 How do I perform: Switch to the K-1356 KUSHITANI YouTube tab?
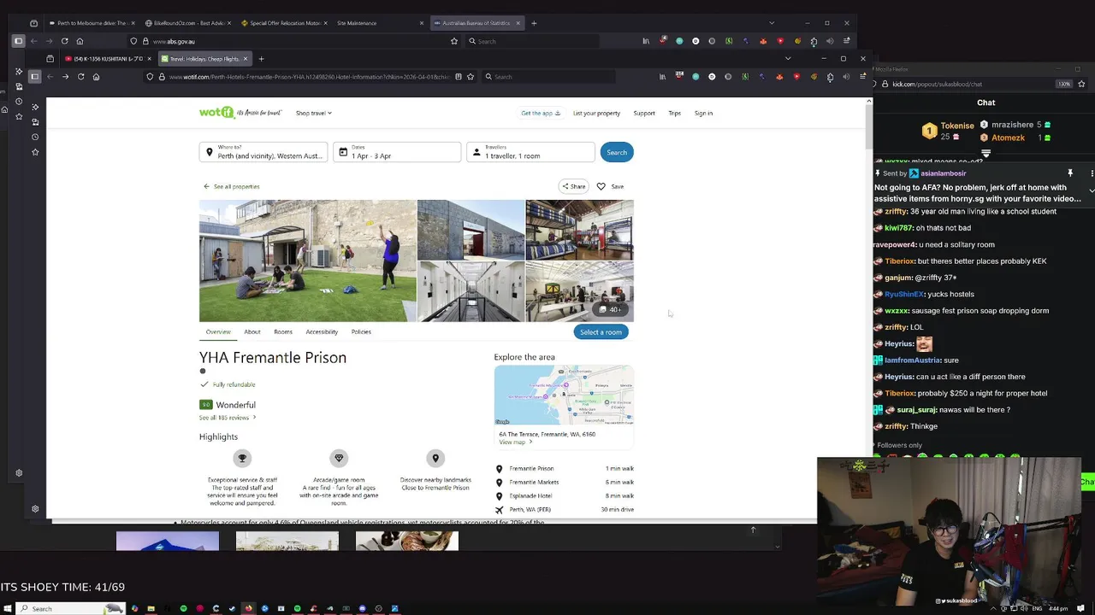coord(108,59)
